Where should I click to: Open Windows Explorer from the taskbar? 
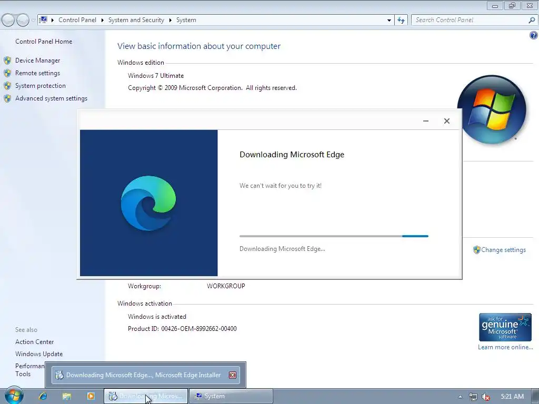pos(67,396)
